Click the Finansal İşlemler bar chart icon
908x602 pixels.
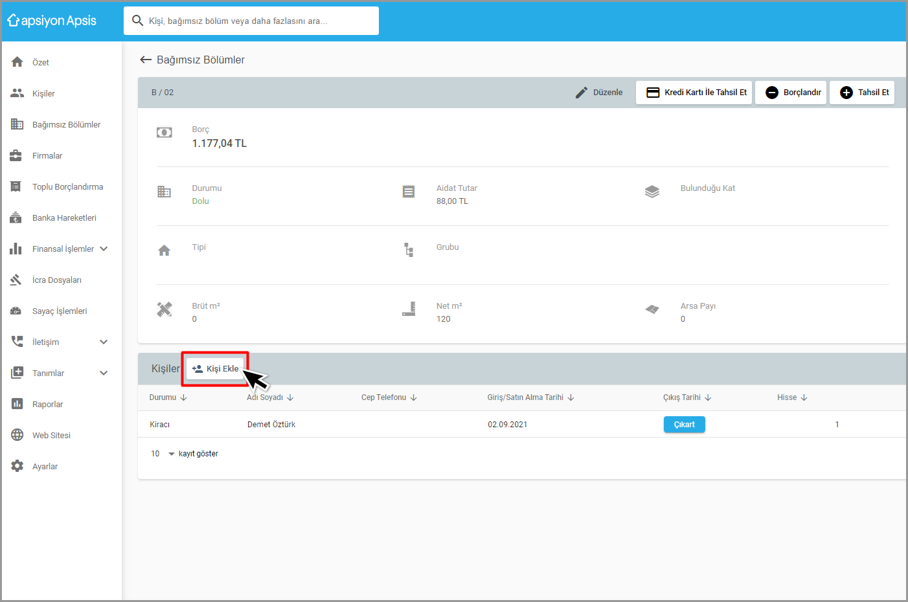click(x=16, y=249)
